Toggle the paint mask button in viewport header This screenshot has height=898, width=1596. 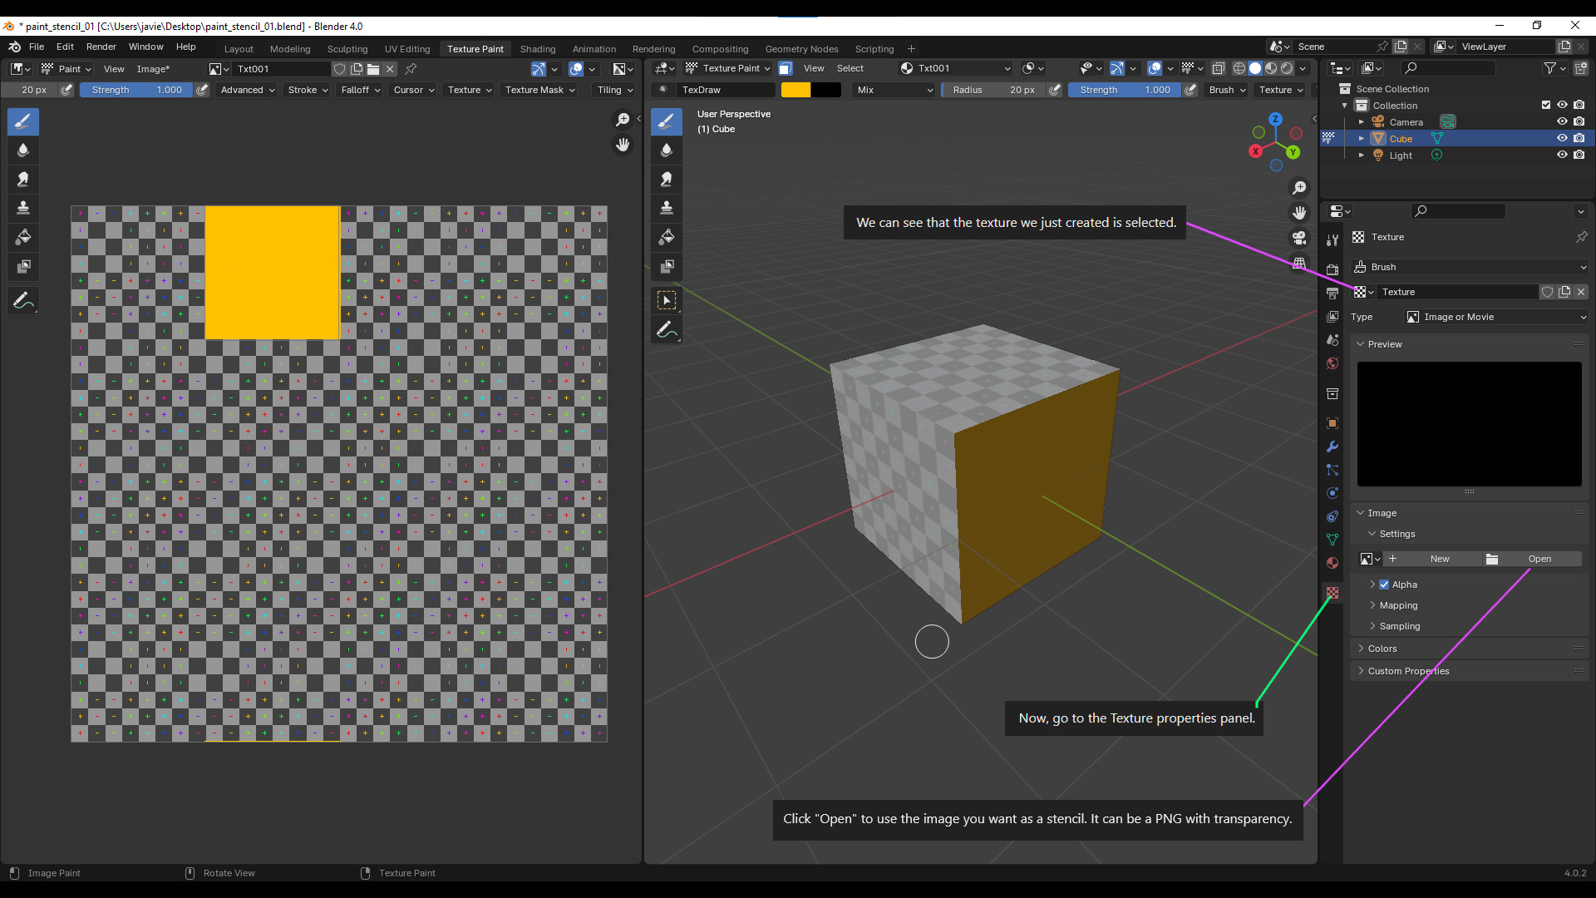point(785,68)
